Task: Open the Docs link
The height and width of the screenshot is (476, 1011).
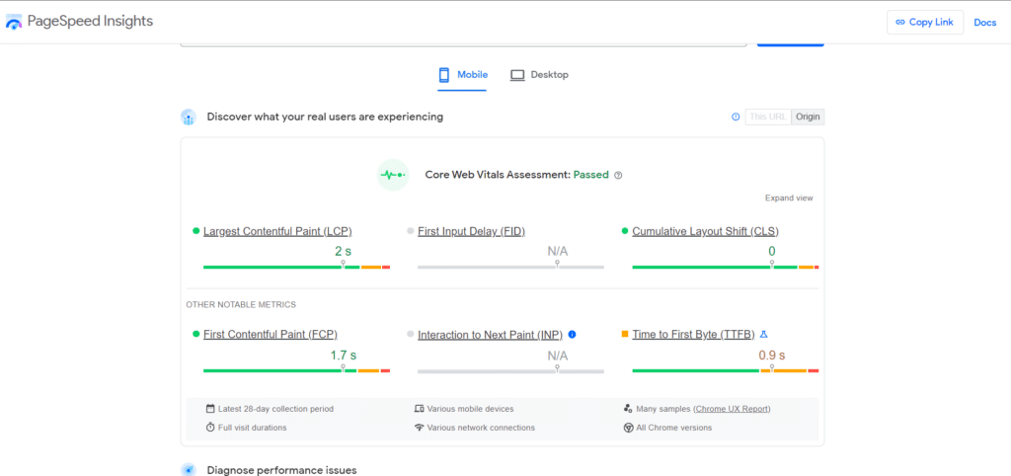Action: coord(985,22)
